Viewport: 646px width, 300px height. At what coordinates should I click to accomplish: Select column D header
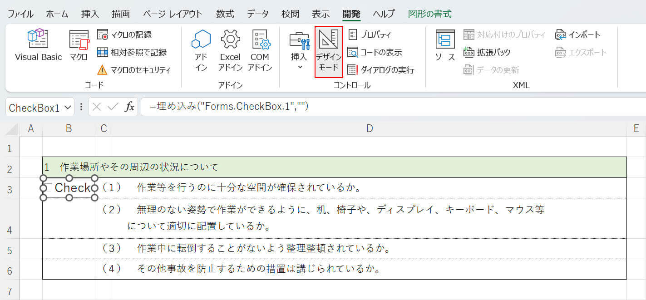point(369,129)
